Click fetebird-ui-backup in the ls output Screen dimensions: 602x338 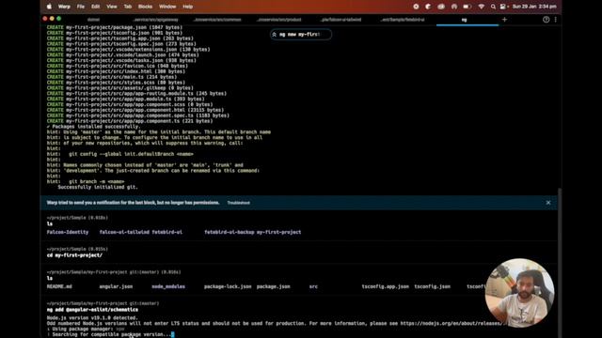tap(230, 232)
